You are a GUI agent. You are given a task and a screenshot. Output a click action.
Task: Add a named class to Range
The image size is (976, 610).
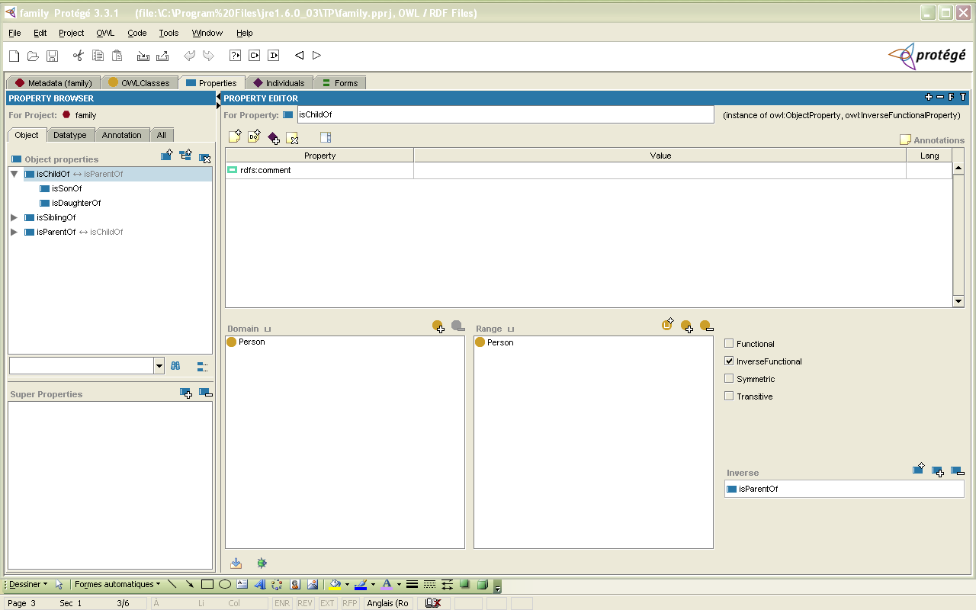point(687,326)
